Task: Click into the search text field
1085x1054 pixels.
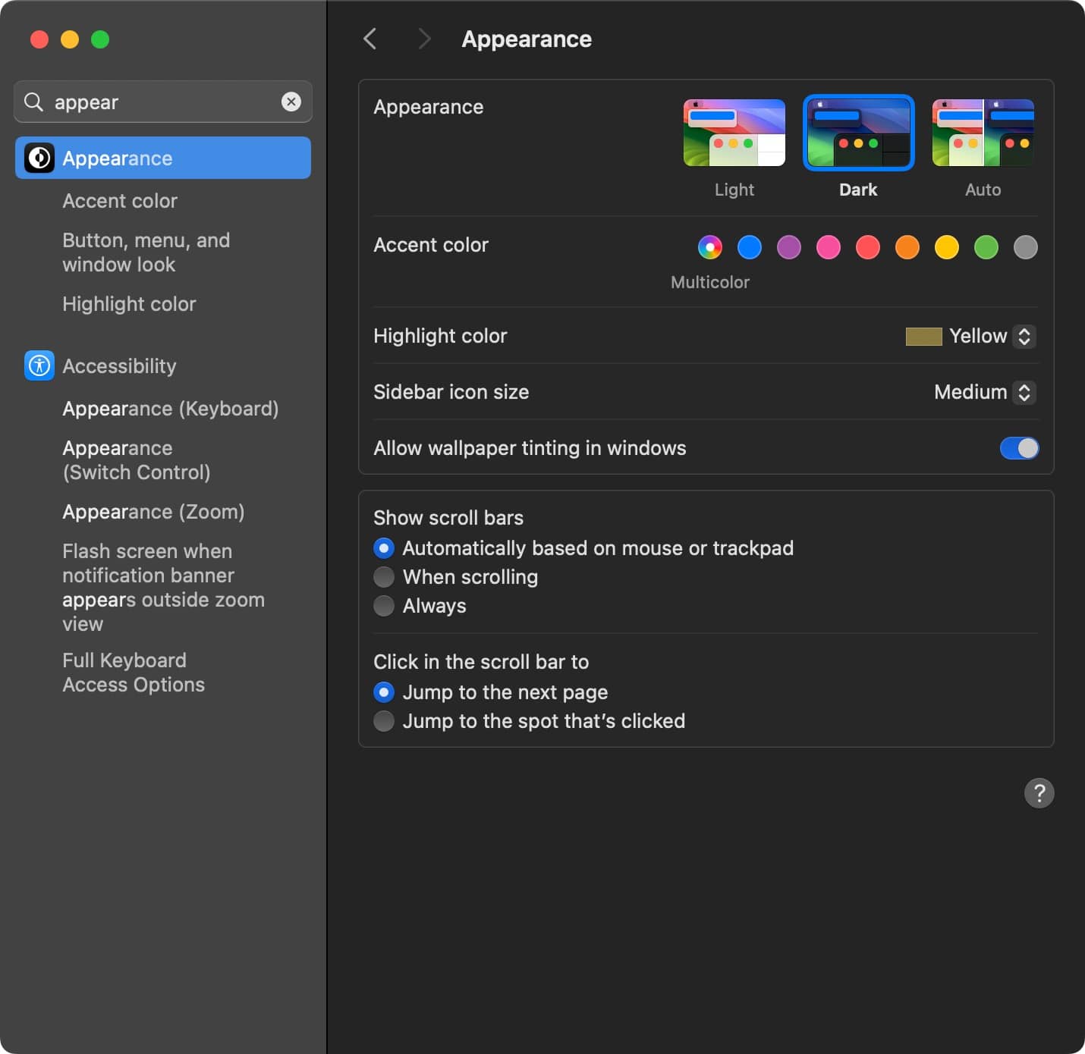Action: point(163,102)
